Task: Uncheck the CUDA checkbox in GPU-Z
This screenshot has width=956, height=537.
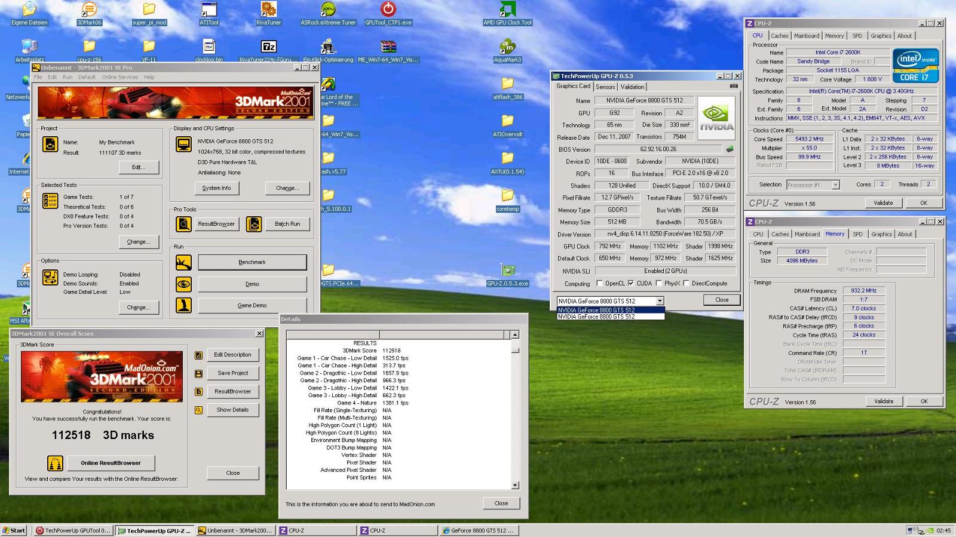Action: coord(630,283)
